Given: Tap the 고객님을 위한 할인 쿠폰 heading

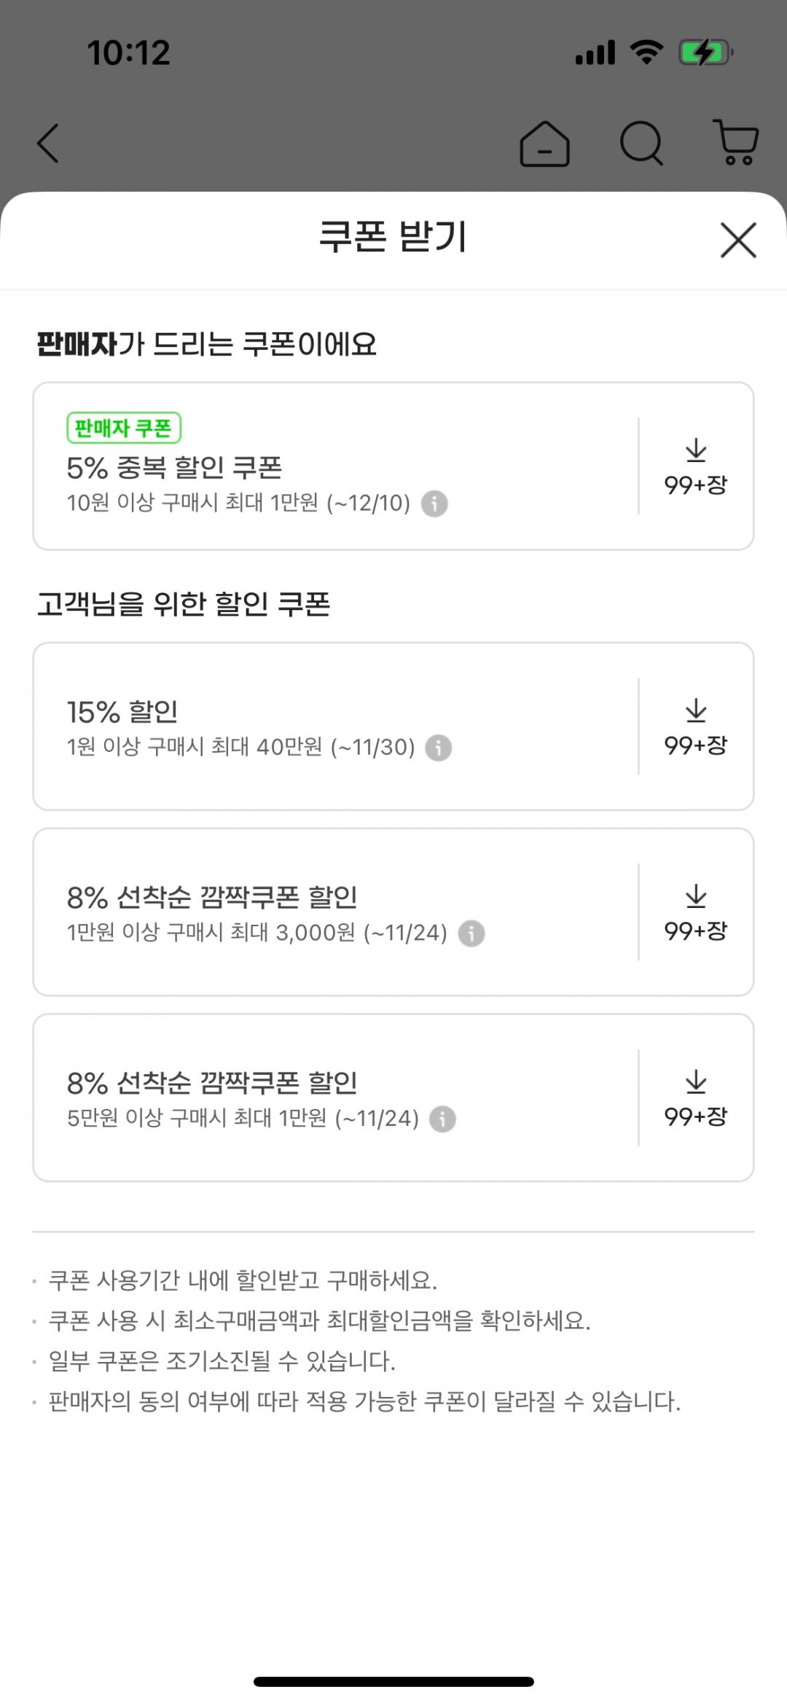Looking at the screenshot, I should pos(184,604).
